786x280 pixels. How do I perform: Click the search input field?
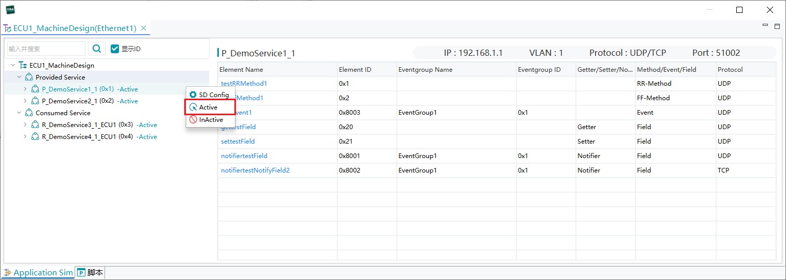46,49
